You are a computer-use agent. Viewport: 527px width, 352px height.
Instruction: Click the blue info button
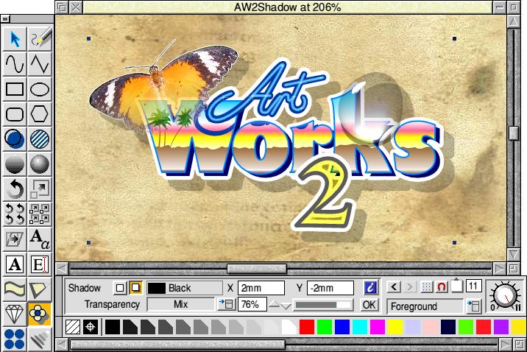click(370, 287)
